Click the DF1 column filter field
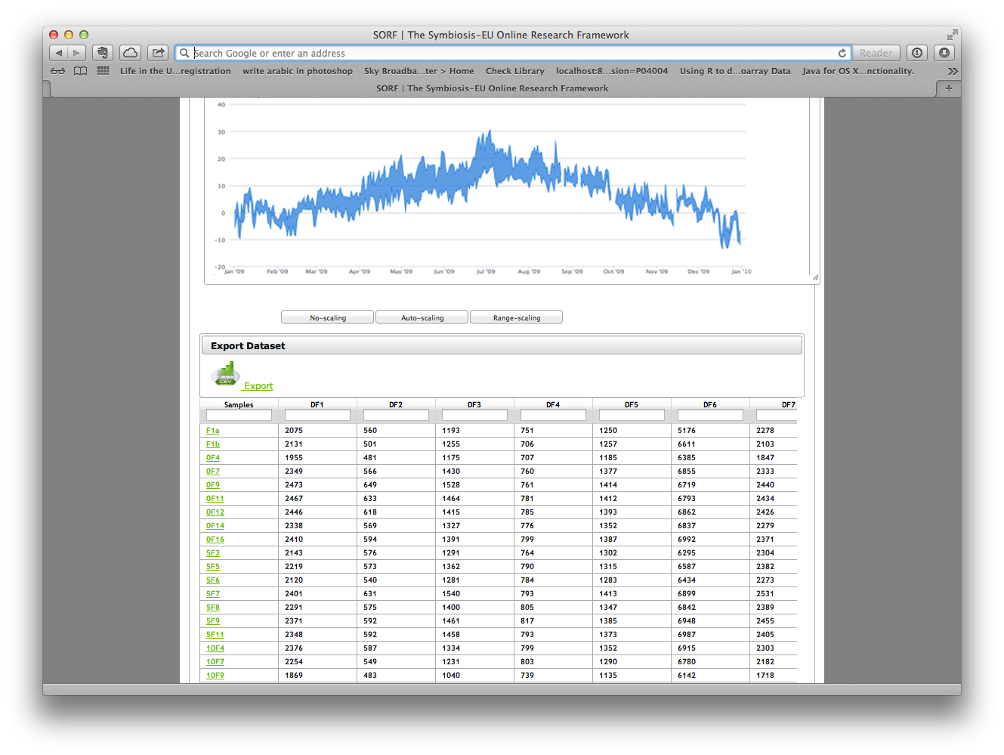Screen dimensions: 1004x755 (317, 415)
